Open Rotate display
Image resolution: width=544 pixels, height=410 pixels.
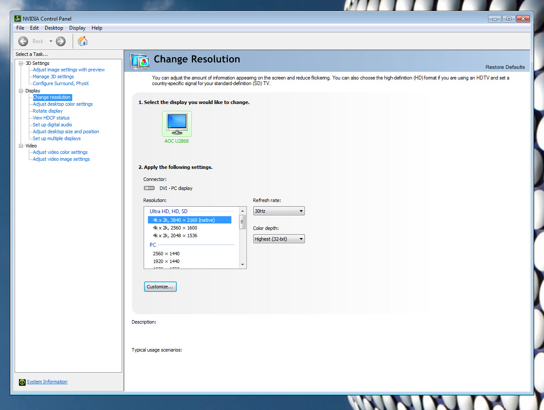click(48, 111)
